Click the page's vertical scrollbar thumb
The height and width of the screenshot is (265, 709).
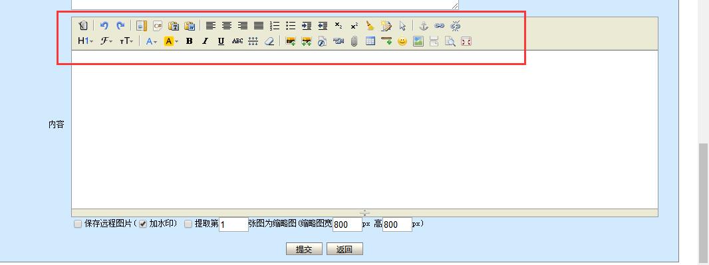[703, 204]
